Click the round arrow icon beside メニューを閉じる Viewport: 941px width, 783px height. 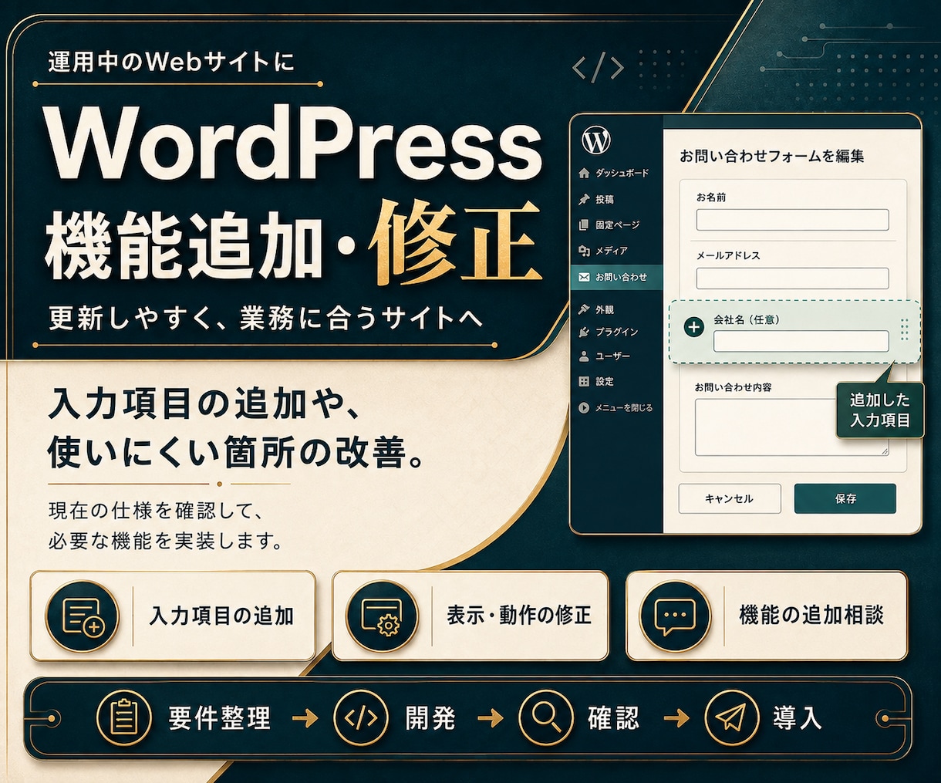pos(584,407)
